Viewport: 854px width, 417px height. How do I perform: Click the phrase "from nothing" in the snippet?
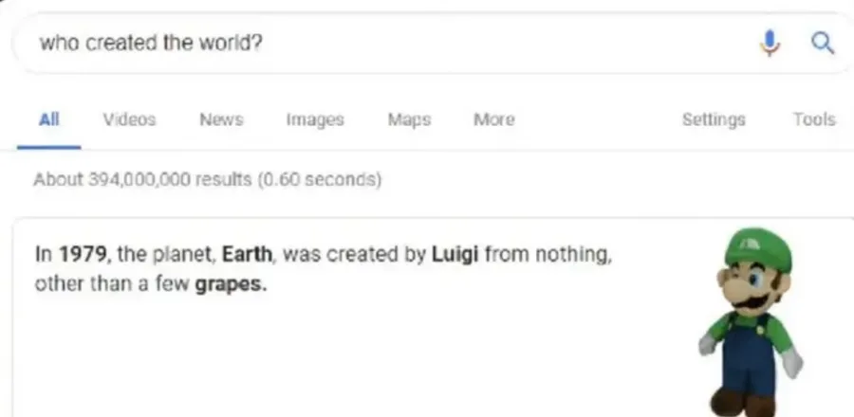tap(546, 254)
